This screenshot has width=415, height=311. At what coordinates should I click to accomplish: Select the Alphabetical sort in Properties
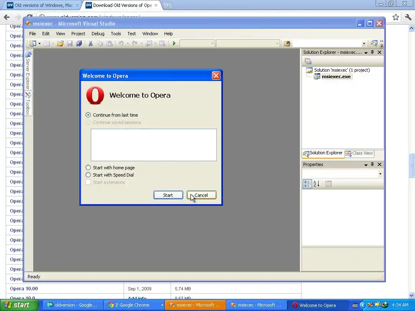coord(317,184)
